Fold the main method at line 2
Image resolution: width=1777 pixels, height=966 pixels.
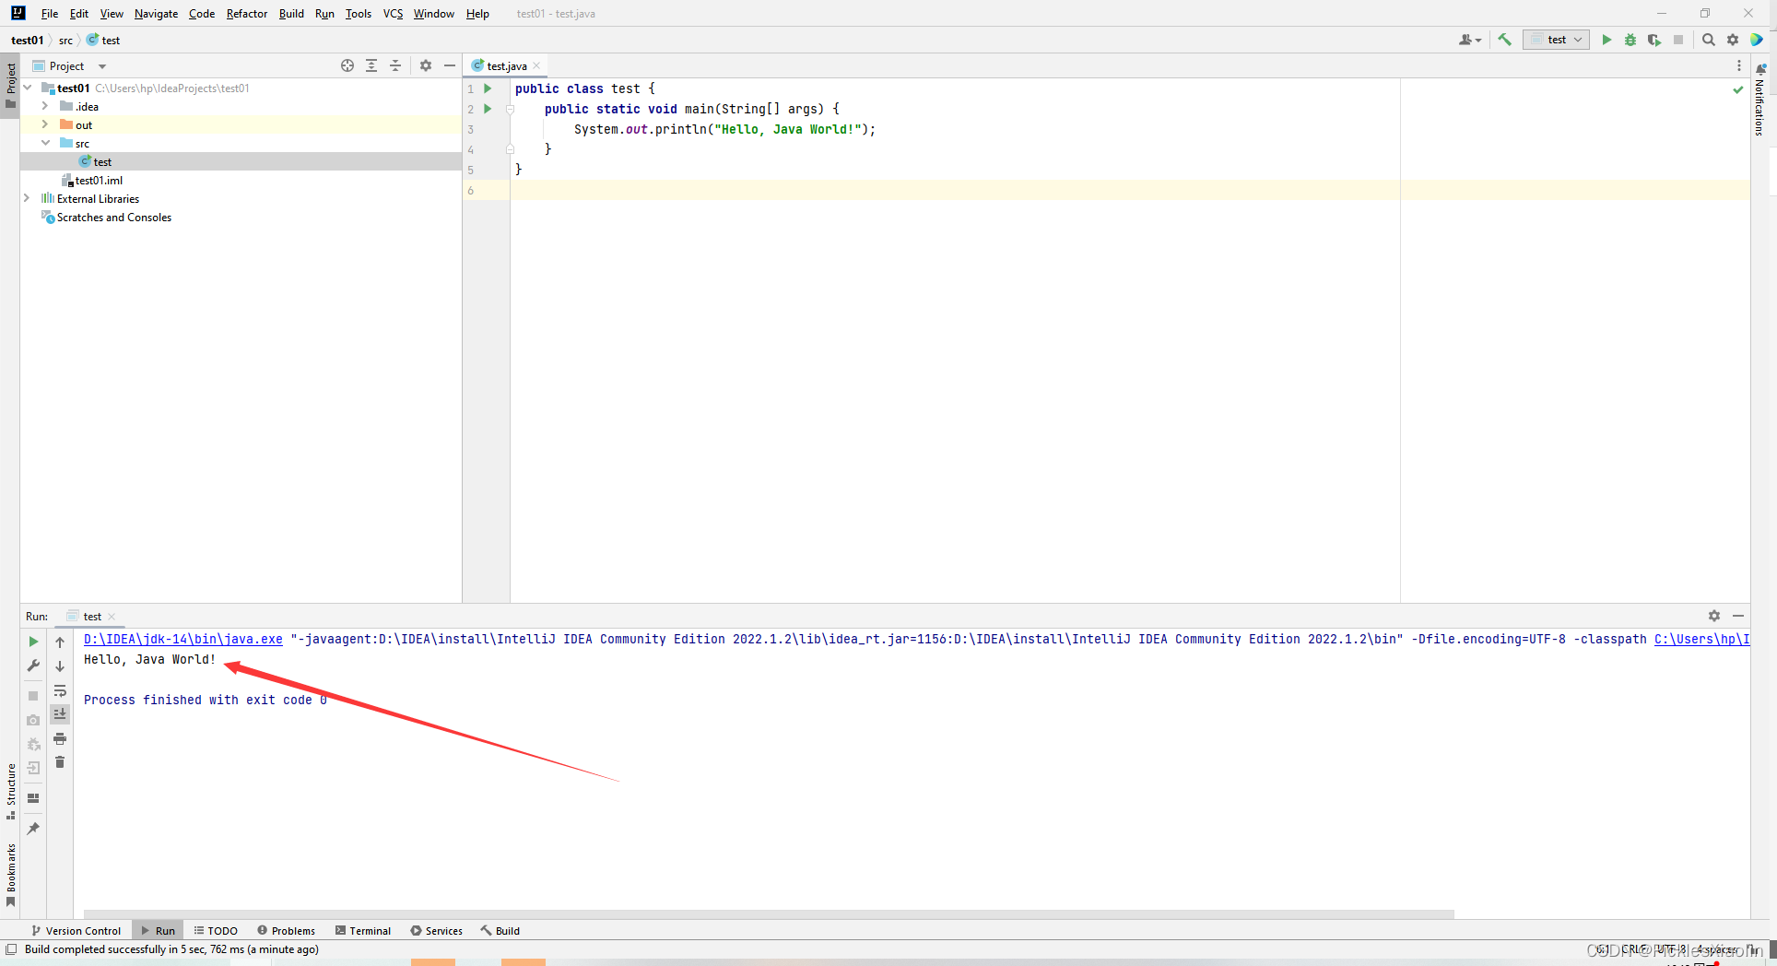pyautogui.click(x=510, y=109)
